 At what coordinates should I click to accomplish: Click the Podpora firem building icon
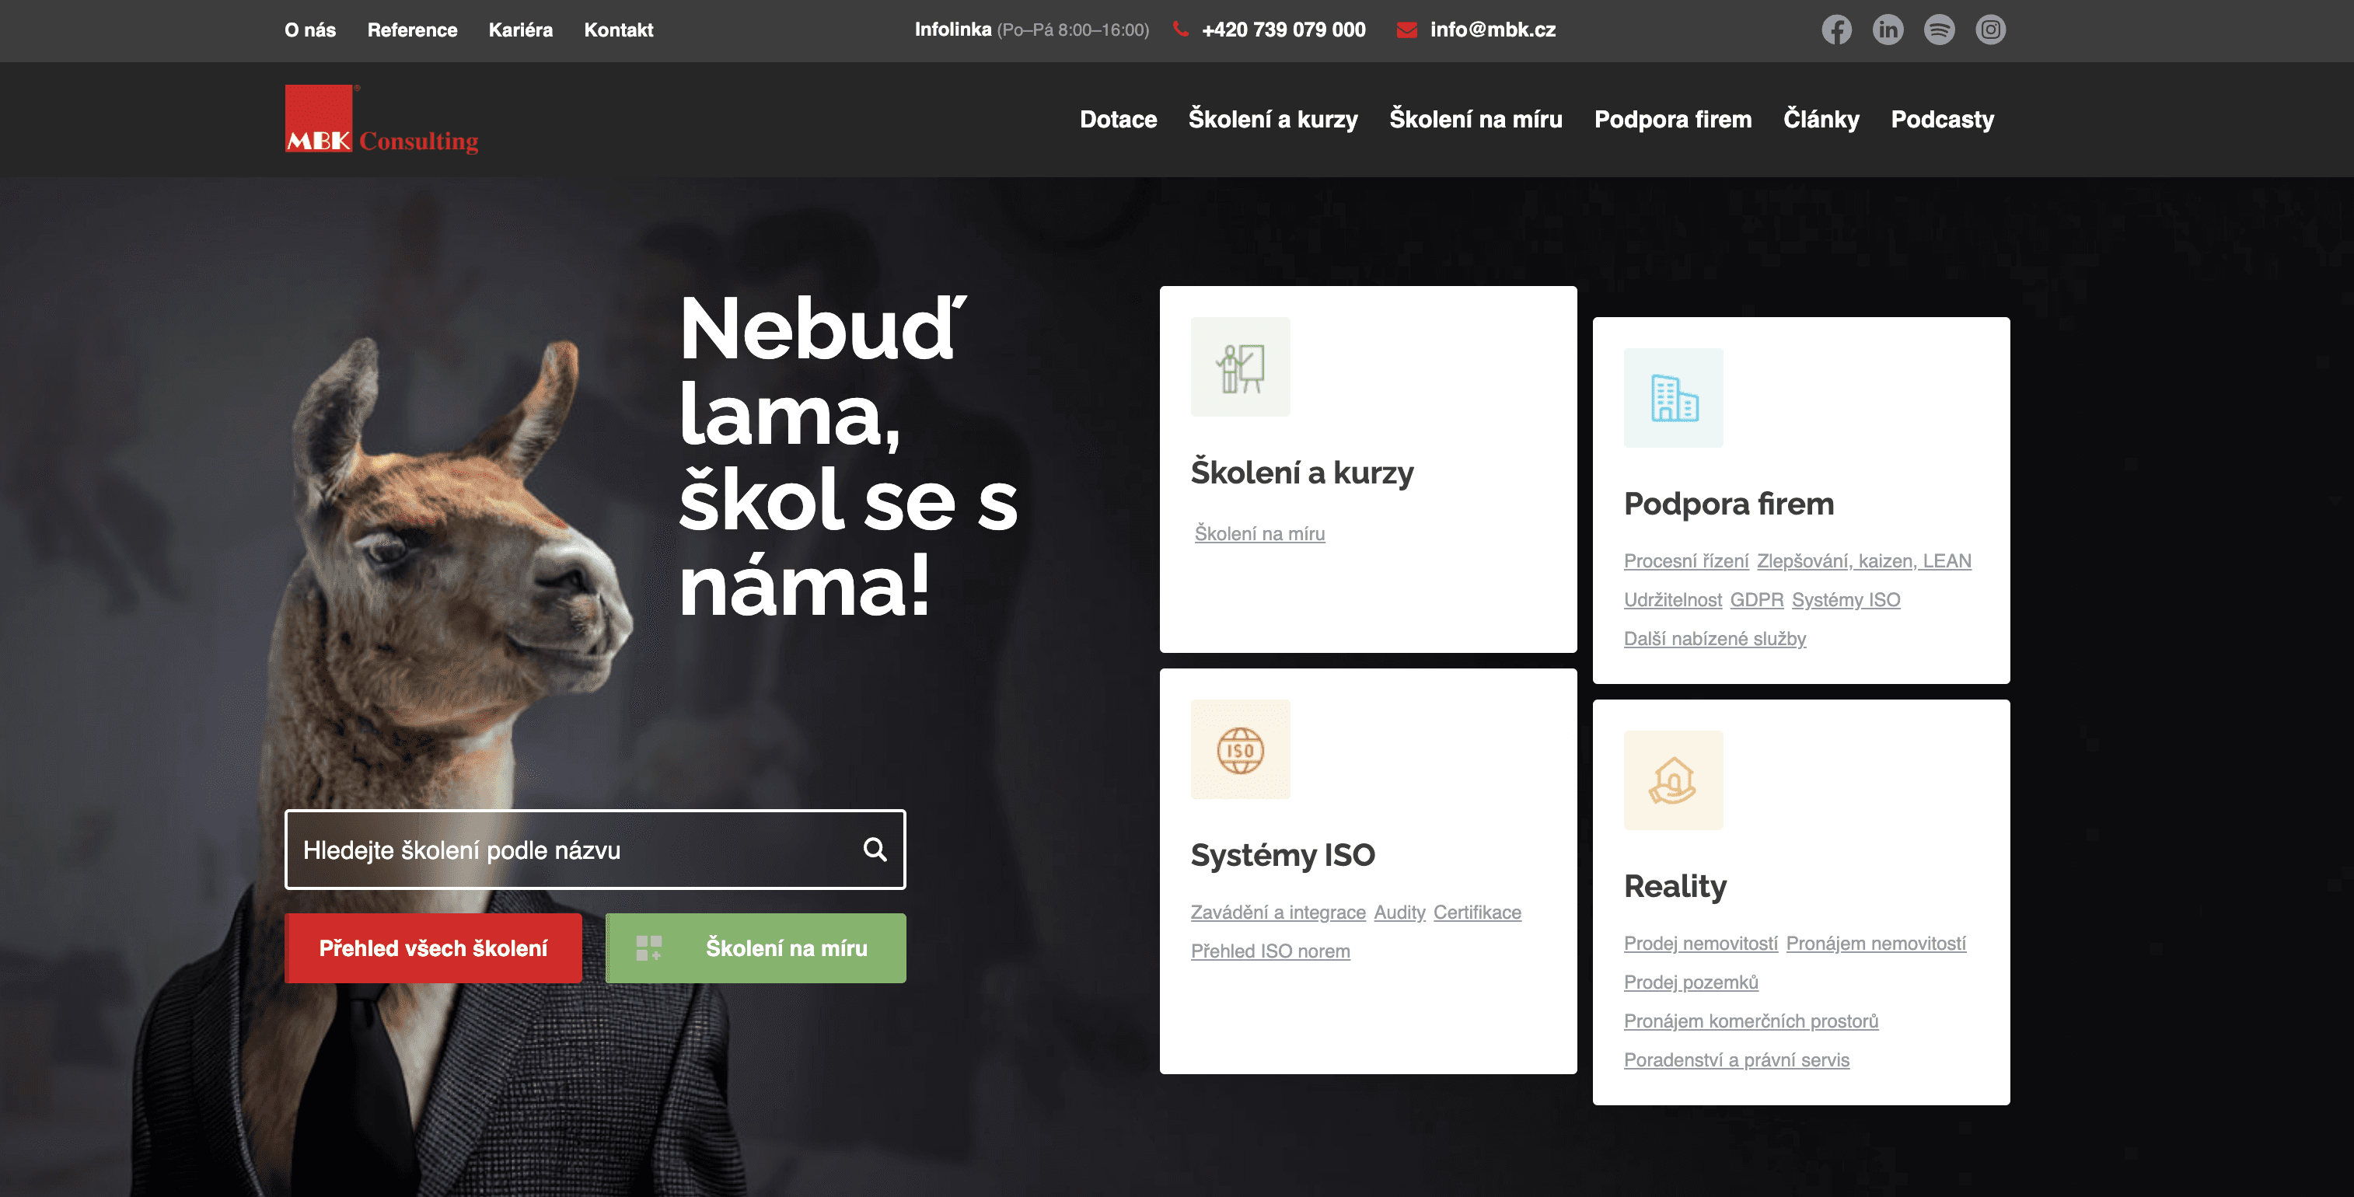point(1673,399)
